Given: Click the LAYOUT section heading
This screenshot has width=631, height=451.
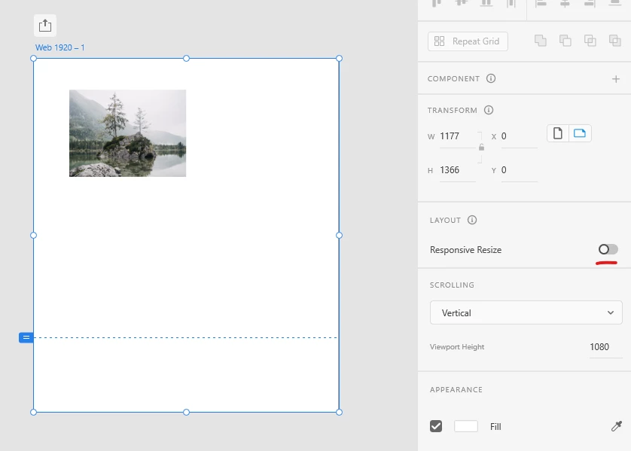Looking at the screenshot, I should (445, 221).
